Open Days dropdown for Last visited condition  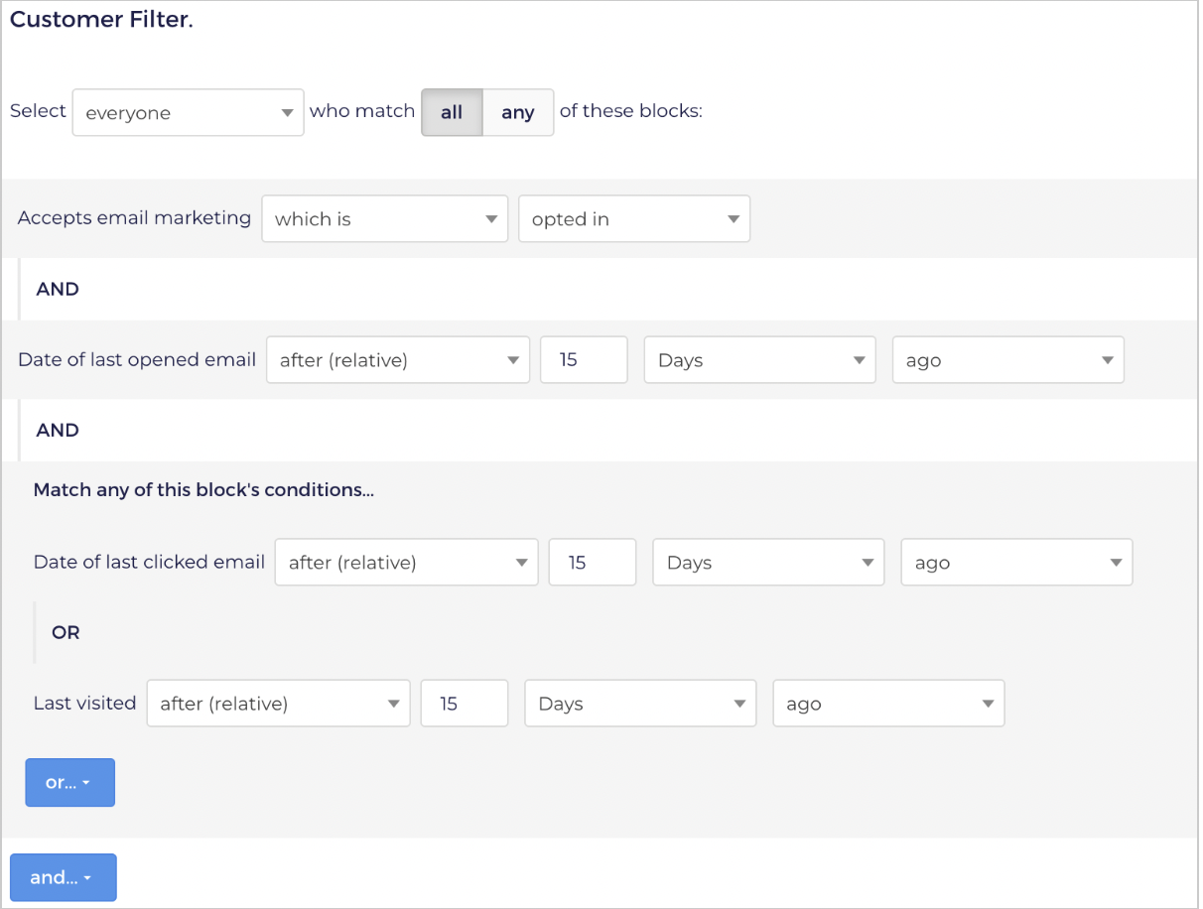pos(640,703)
